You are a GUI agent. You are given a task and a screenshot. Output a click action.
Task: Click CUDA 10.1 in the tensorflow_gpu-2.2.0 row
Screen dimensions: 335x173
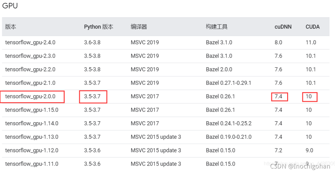click(x=311, y=70)
